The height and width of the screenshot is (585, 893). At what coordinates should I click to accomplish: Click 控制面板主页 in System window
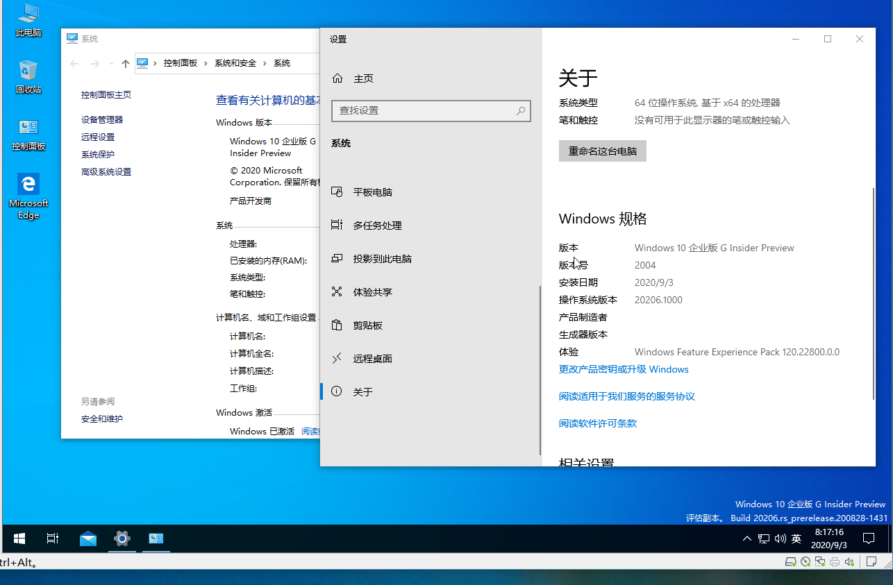pos(106,95)
